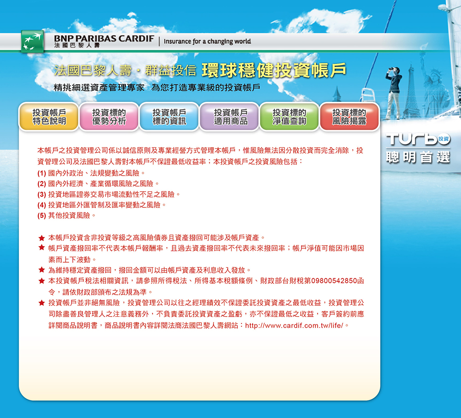Click the 'Insurance for a changing world' slogan
Viewport: 461px width, 418px height.
pyautogui.click(x=207, y=41)
